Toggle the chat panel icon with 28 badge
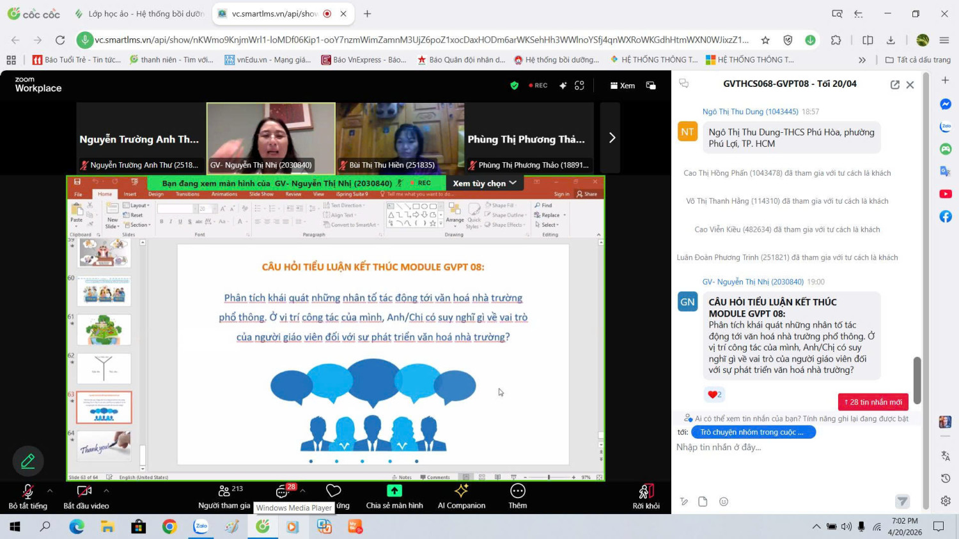 click(x=283, y=491)
